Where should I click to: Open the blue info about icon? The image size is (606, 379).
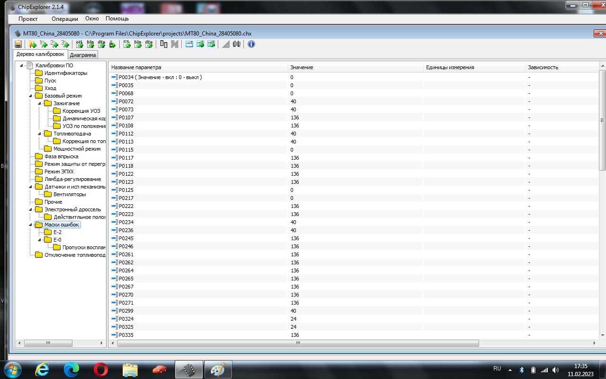251,44
